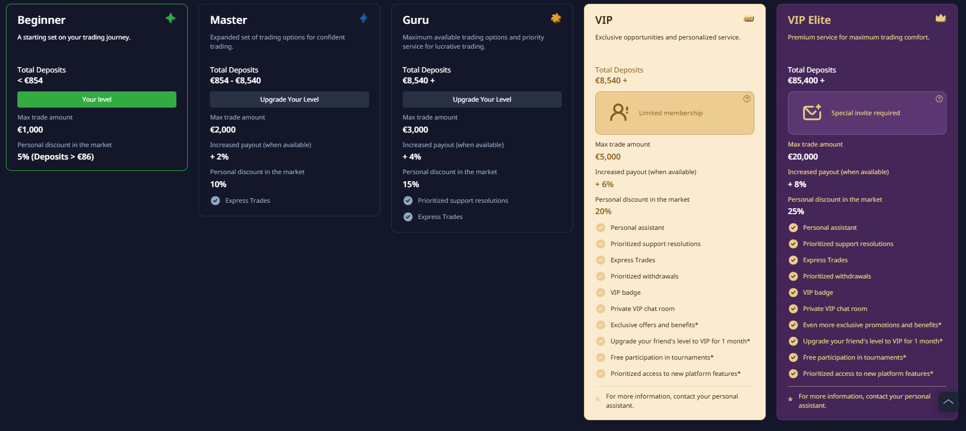Click VIP Elite's VIP badge text

pos(818,293)
